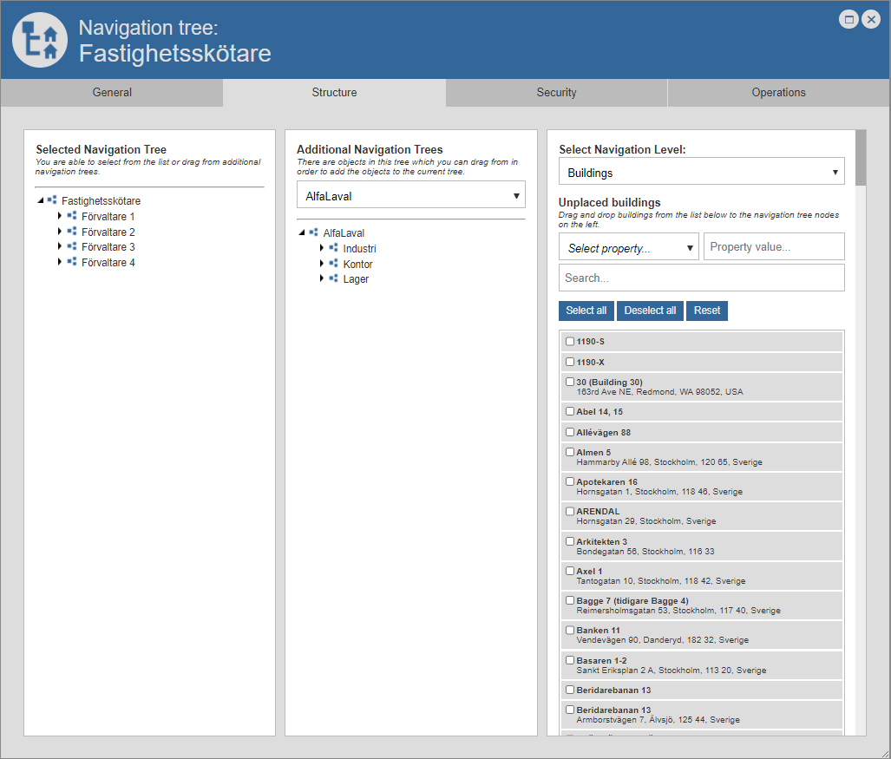Select the Allévägen 88 checkbox
The height and width of the screenshot is (759, 891).
[570, 432]
